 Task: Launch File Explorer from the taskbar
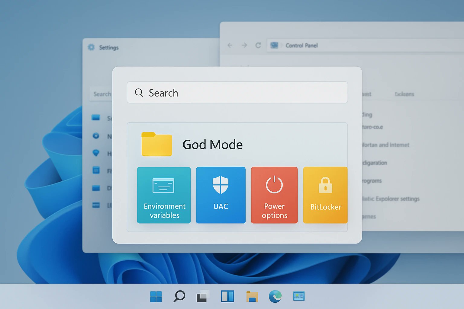(252, 296)
